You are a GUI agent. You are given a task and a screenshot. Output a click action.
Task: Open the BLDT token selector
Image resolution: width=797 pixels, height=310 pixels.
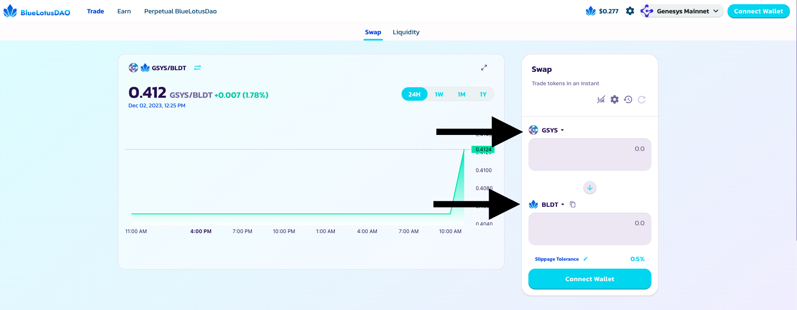click(547, 204)
